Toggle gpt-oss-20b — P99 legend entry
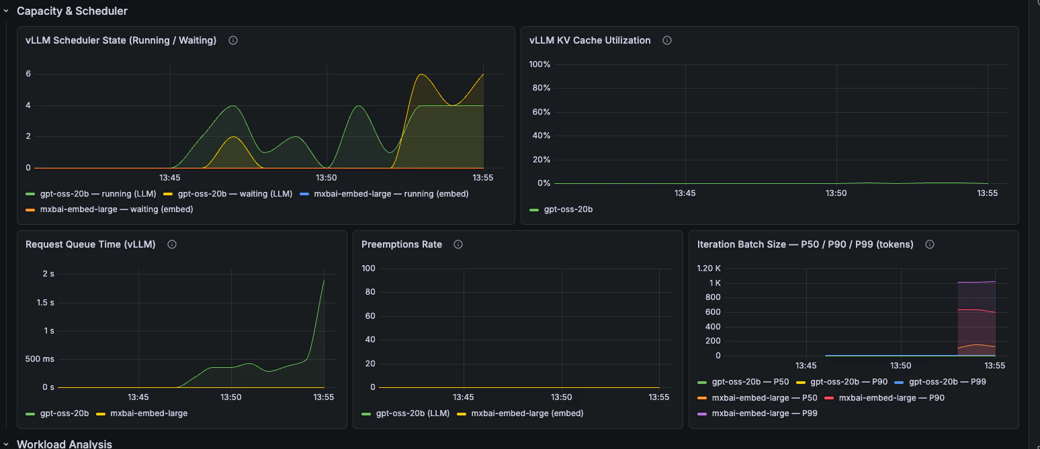This screenshot has height=449, width=1040. click(947, 382)
